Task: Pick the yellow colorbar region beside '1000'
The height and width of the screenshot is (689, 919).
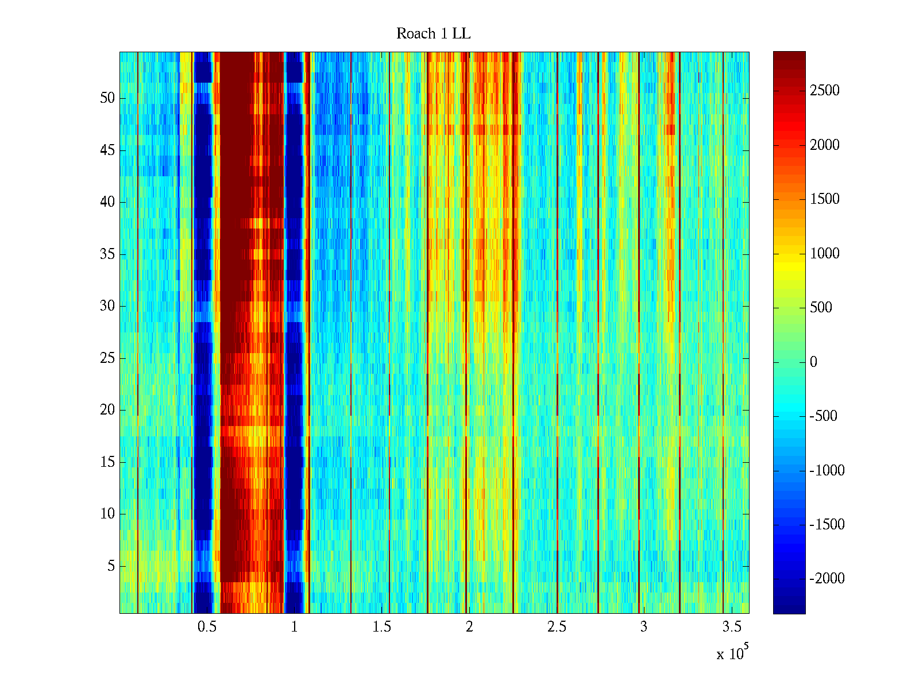Action: click(789, 253)
